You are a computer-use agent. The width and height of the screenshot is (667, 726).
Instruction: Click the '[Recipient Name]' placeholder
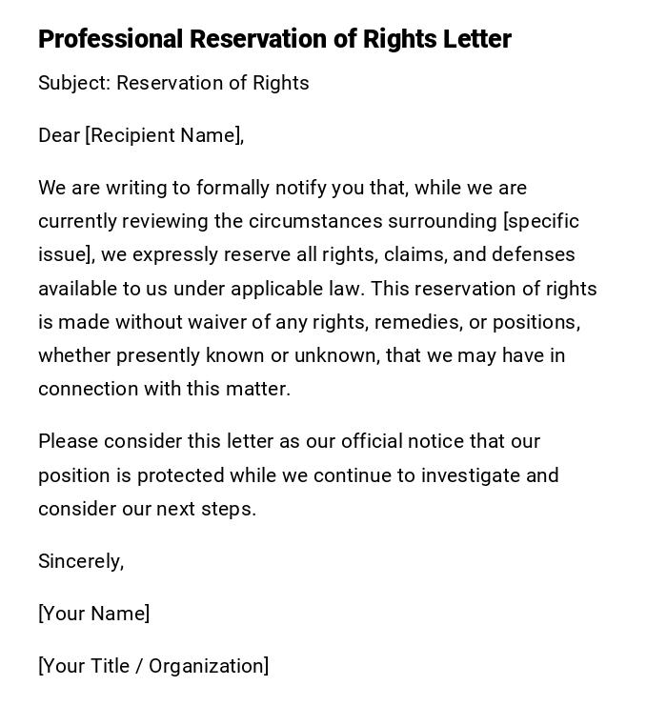[164, 135]
